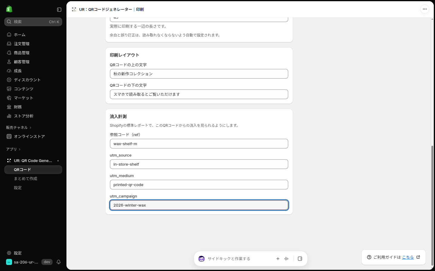Open the search box in sidebar
This screenshot has width=435, height=271.
[33, 22]
